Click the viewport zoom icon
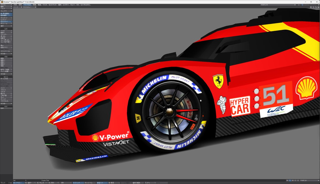320x184 pixels. [316, 7]
